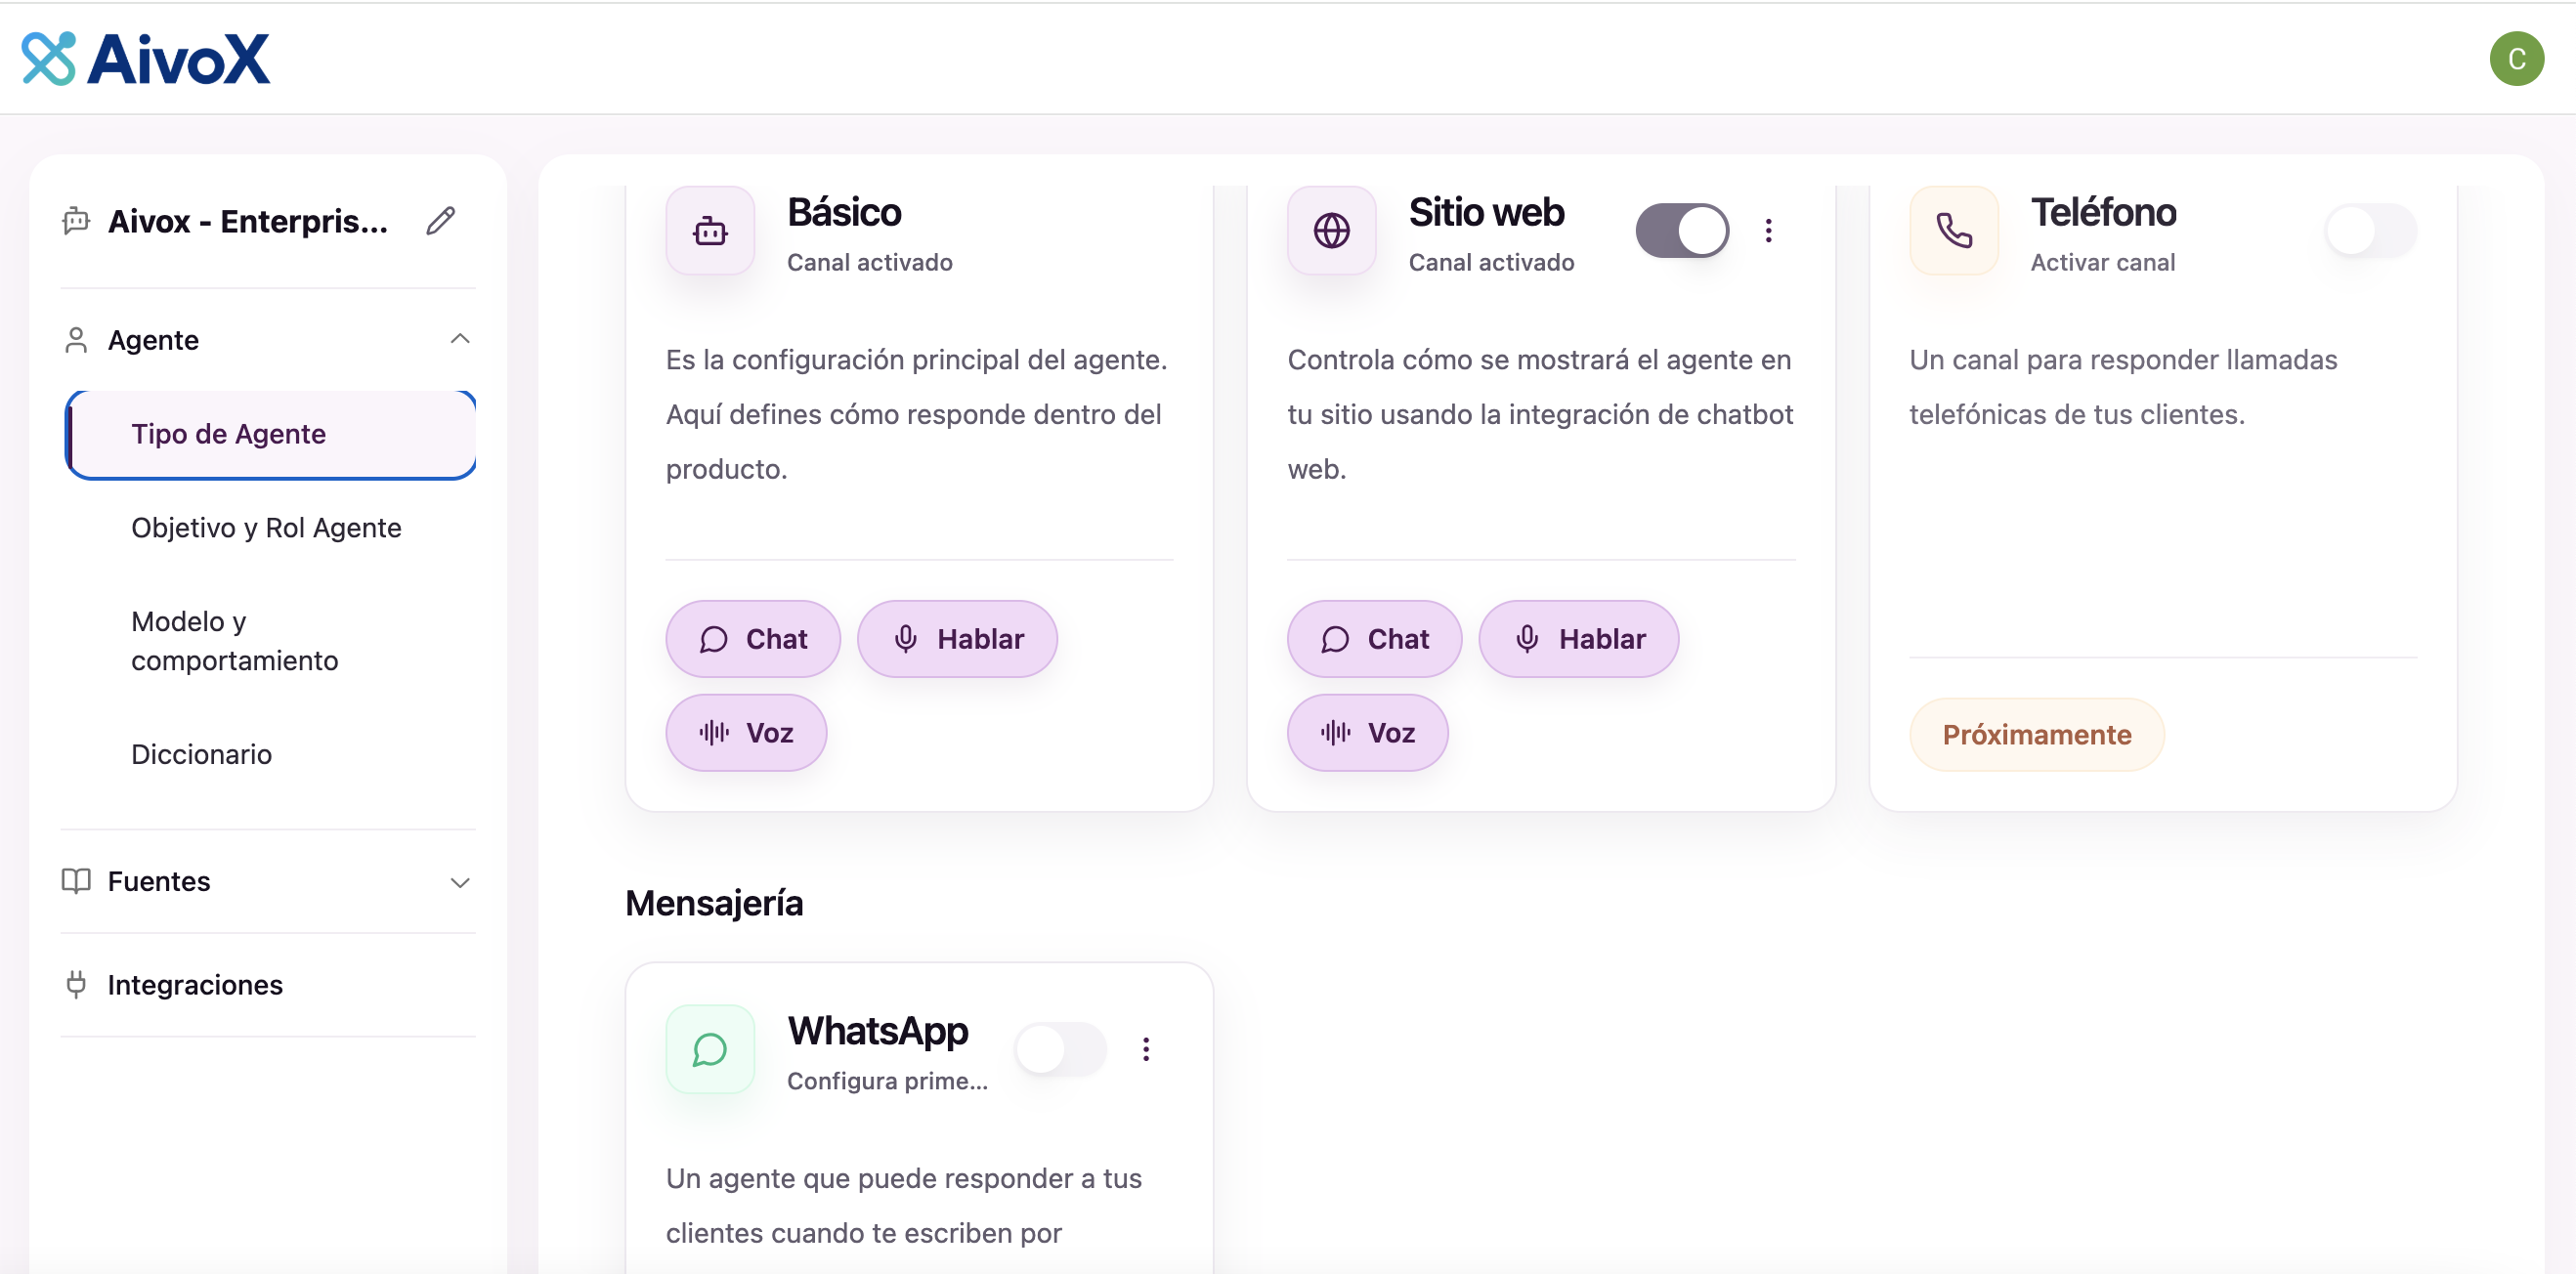
Task: Click the Próximamente badge in Teléfono card
Action: 2037,735
